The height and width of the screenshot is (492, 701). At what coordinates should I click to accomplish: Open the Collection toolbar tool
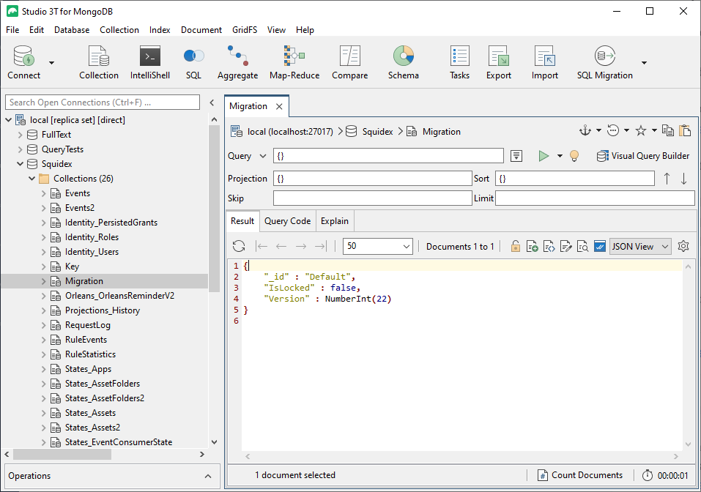(x=99, y=62)
